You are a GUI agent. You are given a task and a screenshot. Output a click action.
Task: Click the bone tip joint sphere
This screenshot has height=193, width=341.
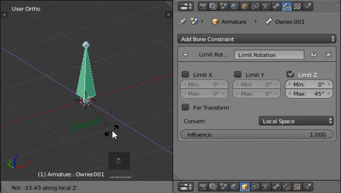(x=86, y=45)
